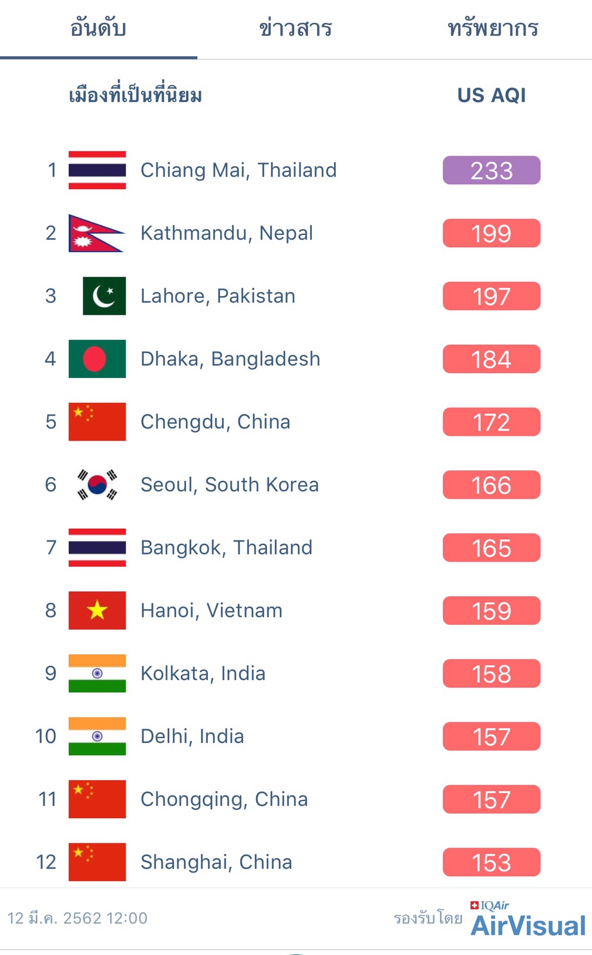Tap the South Korea flag icon
Image resolution: width=592 pixels, height=955 pixels.
tap(97, 485)
